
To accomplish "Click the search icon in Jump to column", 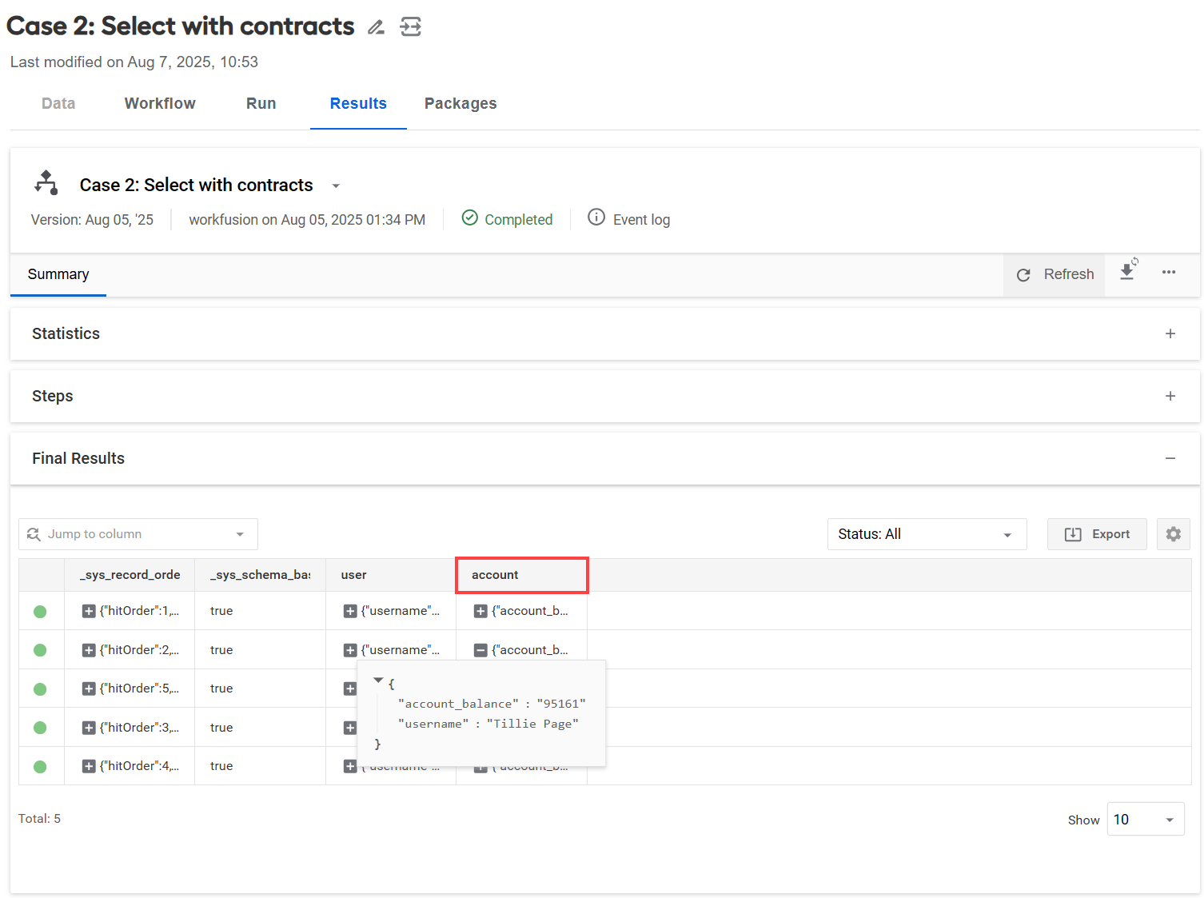I will click(x=34, y=534).
